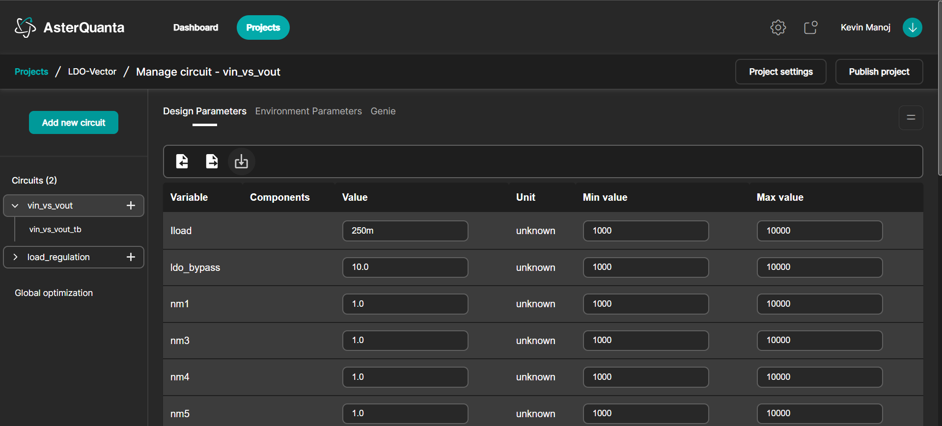Select the vin_vs_vout circuit row
The image size is (942, 426).
click(74, 206)
